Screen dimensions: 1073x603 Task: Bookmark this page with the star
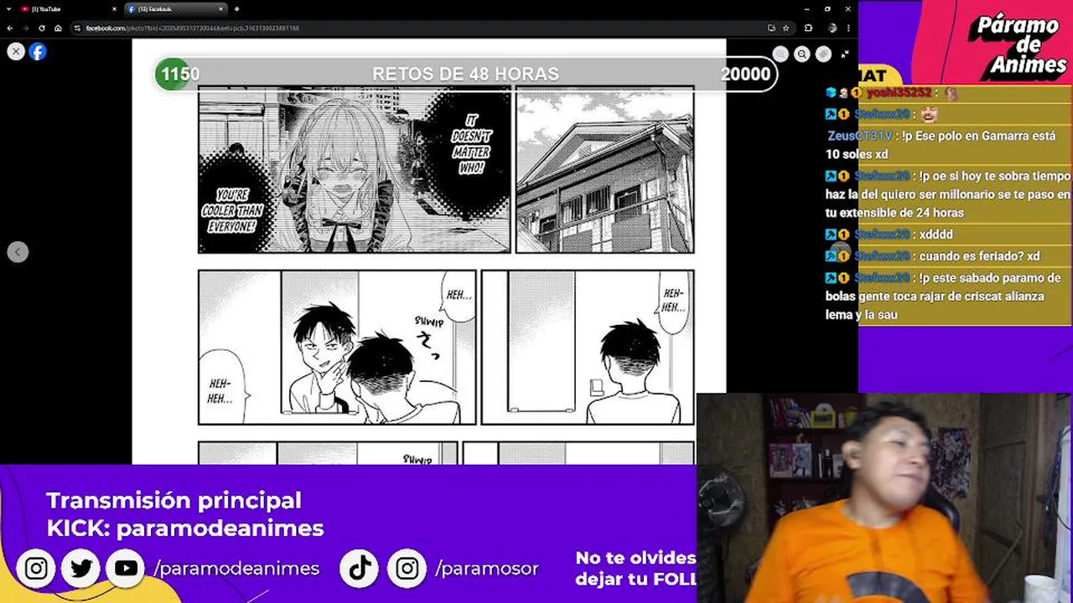pos(786,28)
